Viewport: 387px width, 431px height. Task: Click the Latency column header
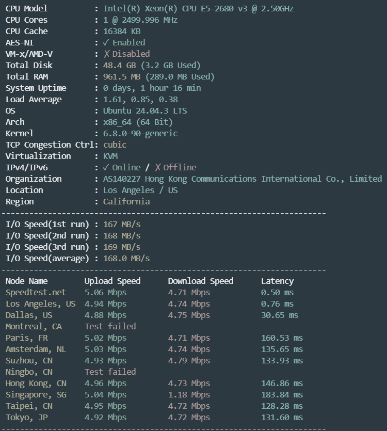[277, 281]
